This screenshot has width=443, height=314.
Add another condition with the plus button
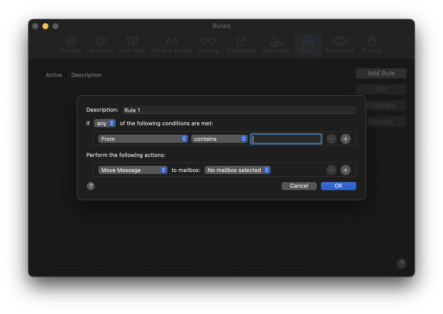(x=345, y=139)
